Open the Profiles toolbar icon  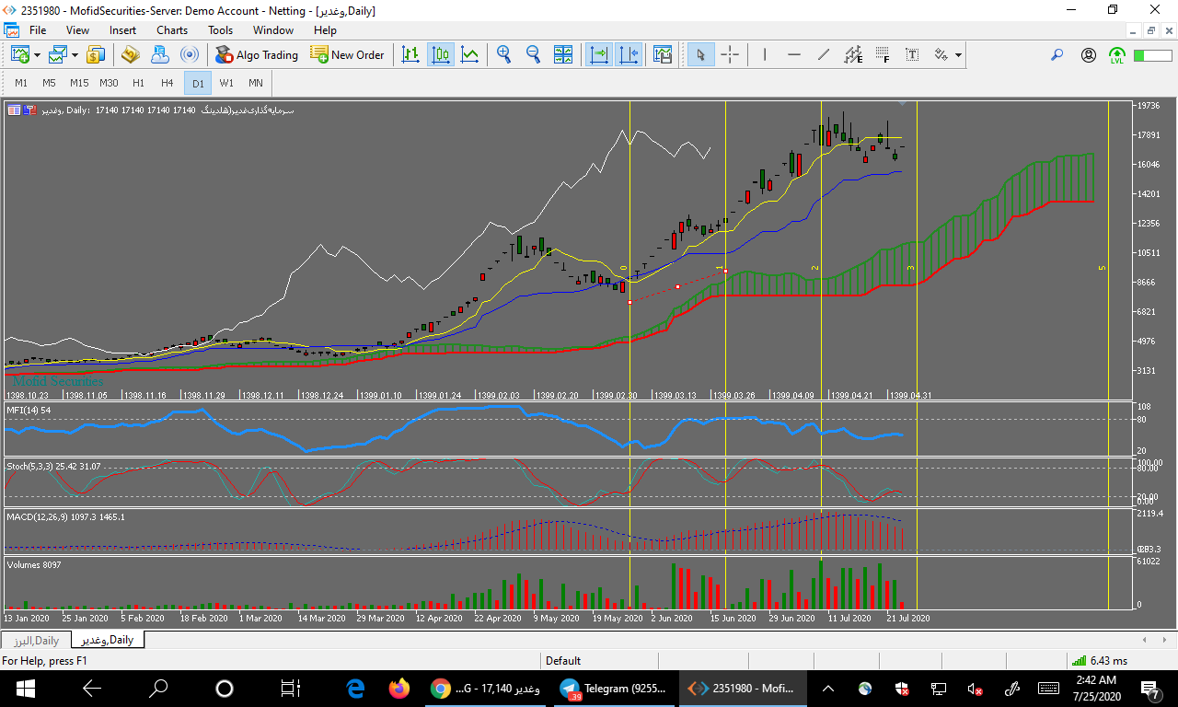[58, 55]
